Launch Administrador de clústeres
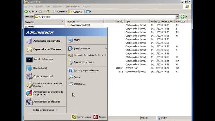 (x=43, y=102)
